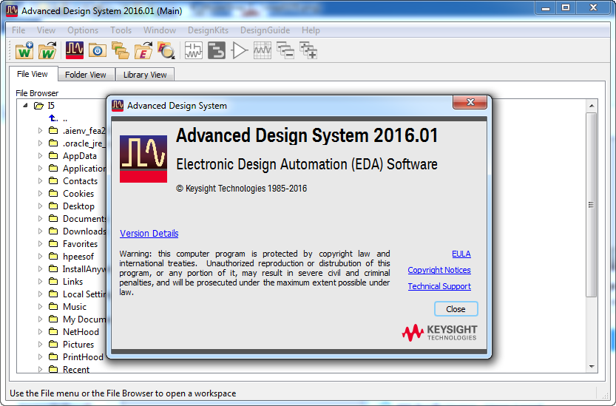Open the DesignKits menu
616x406 pixels.
tap(208, 30)
